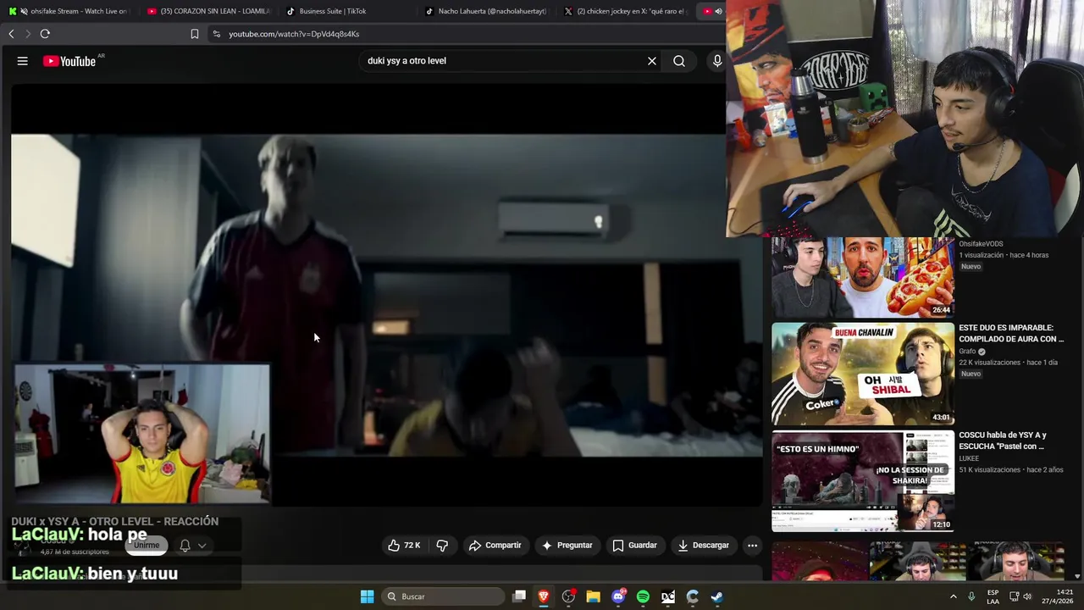This screenshot has height=610, width=1084.
Task: Open the Windows Start menu
Action: coord(367,596)
